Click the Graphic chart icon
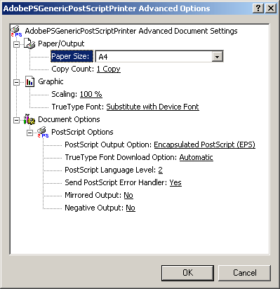The image size is (280, 289). (x=29, y=81)
